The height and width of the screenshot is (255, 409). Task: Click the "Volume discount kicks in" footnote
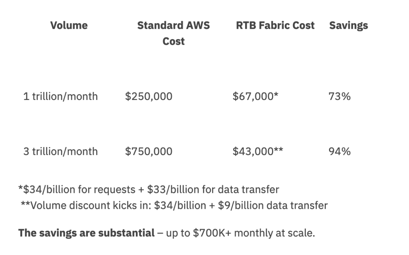[91, 206]
